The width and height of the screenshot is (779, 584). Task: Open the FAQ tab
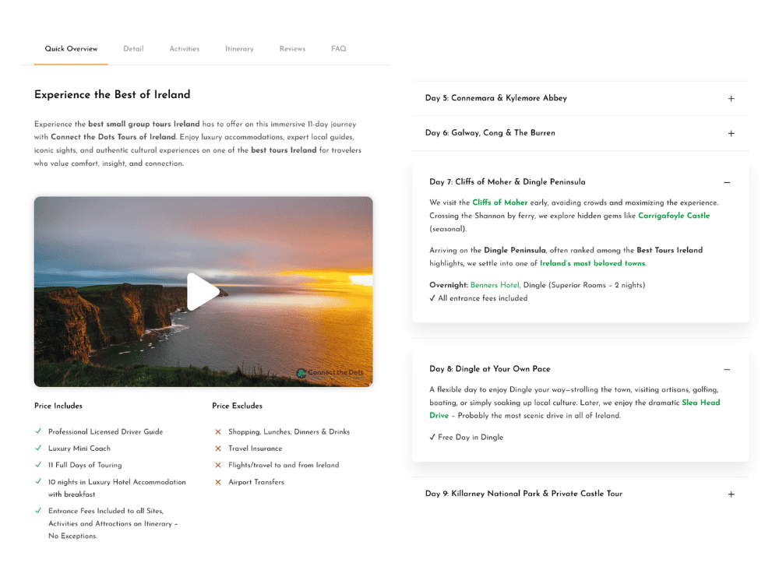point(338,48)
